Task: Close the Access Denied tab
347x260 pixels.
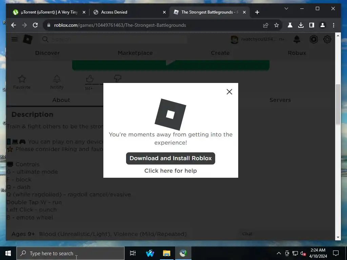Action: 164,13
